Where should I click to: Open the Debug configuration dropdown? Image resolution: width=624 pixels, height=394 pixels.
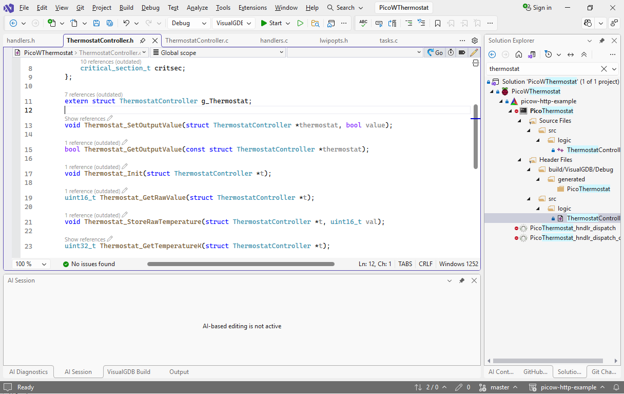[188, 23]
